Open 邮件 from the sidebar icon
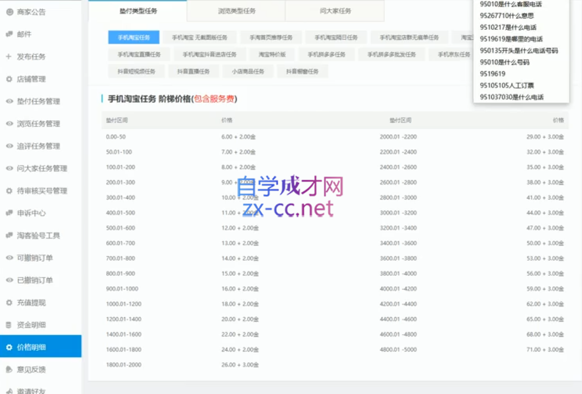This screenshot has width=582, height=394. click(9, 34)
